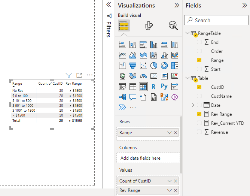Remove Rev Range from Values
The width and height of the screenshot is (250, 196).
point(176,190)
